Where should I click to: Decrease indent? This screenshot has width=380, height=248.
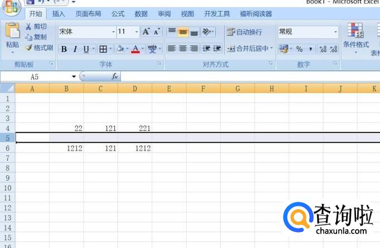(207, 48)
